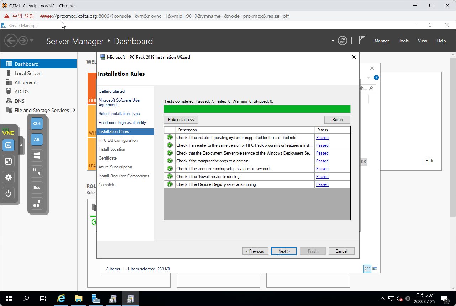Toggle the Ctrl key in noVNC panel
456x306 pixels.
point(37,124)
